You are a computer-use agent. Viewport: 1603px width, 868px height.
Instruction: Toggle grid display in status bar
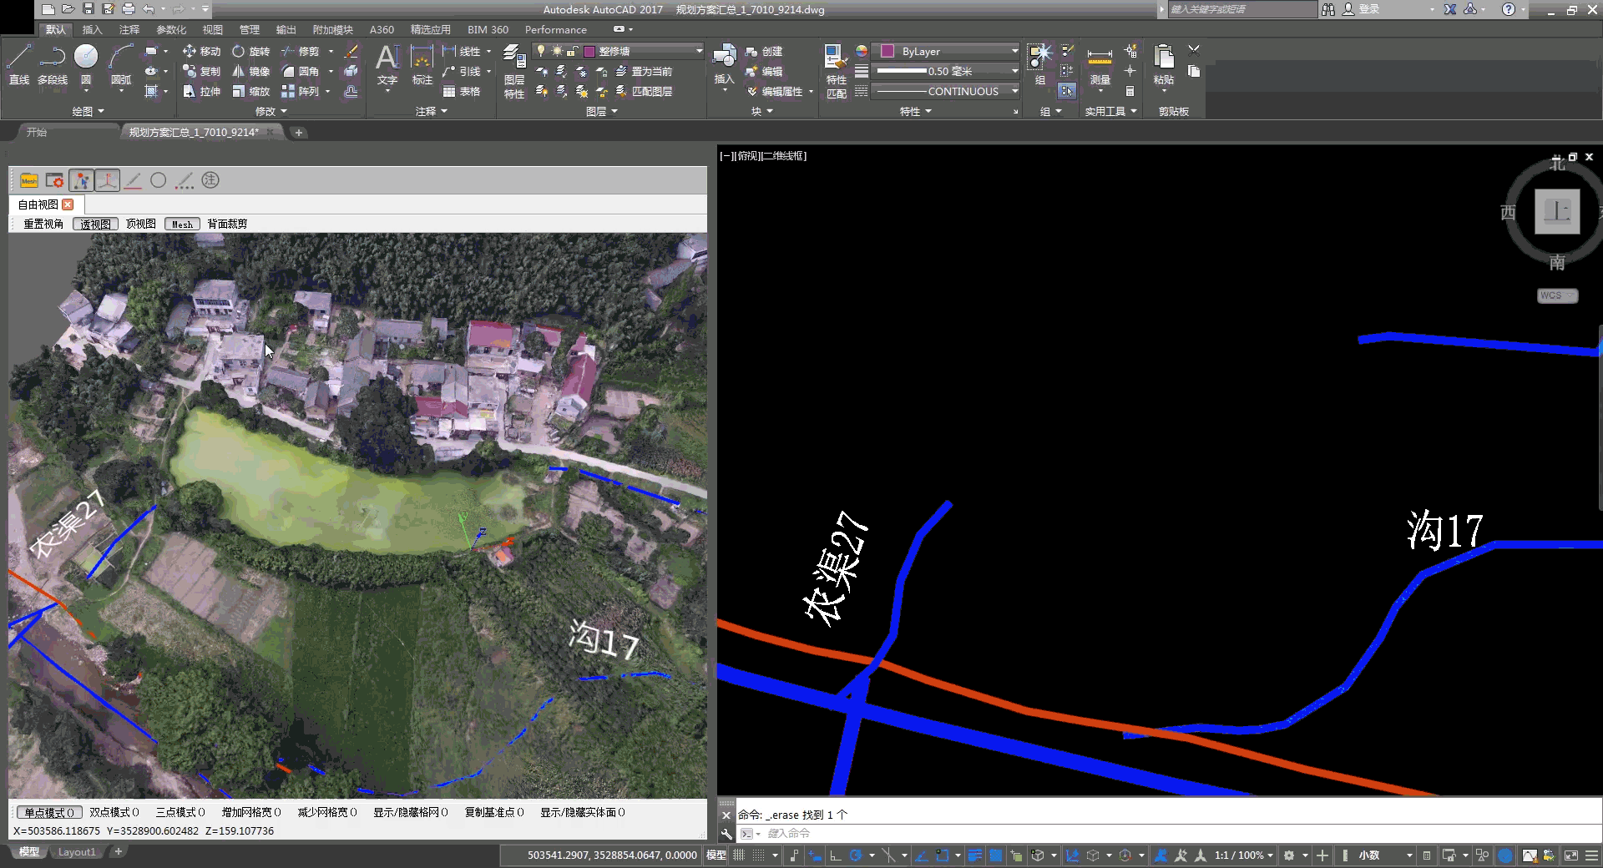pyautogui.click(x=739, y=855)
